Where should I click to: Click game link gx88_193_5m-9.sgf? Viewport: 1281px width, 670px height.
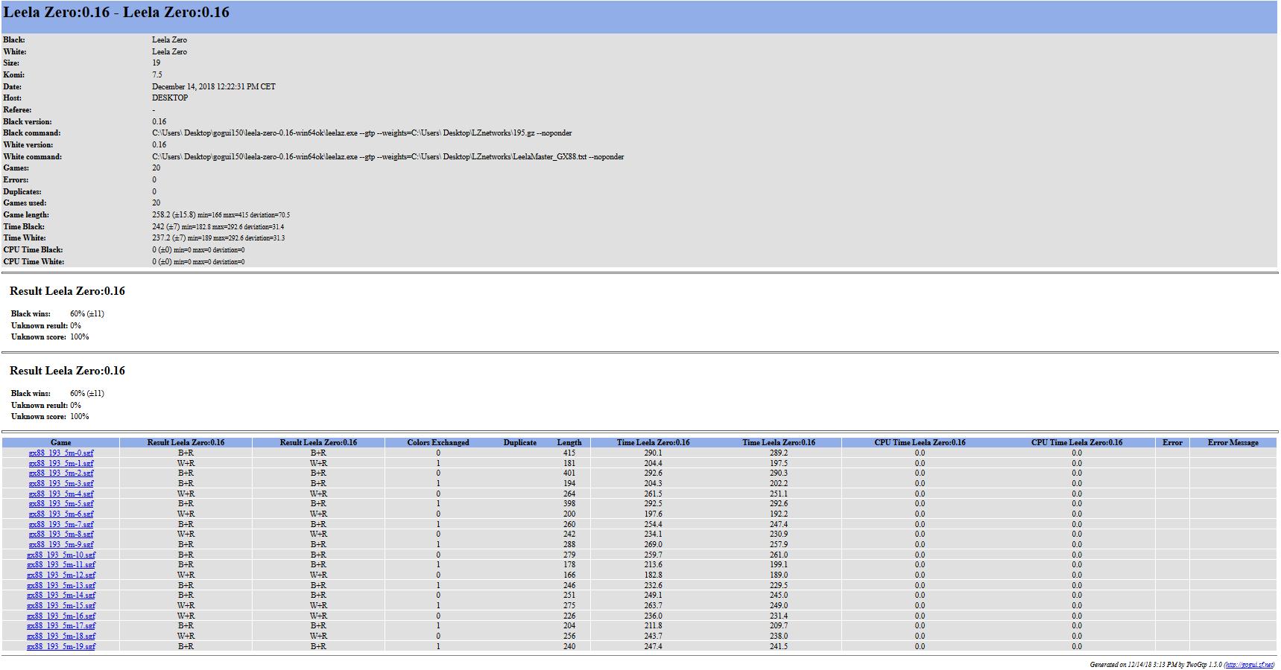point(61,544)
